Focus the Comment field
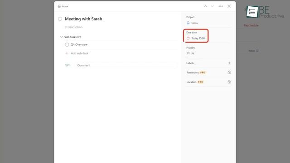290x163 pixels. point(126,65)
